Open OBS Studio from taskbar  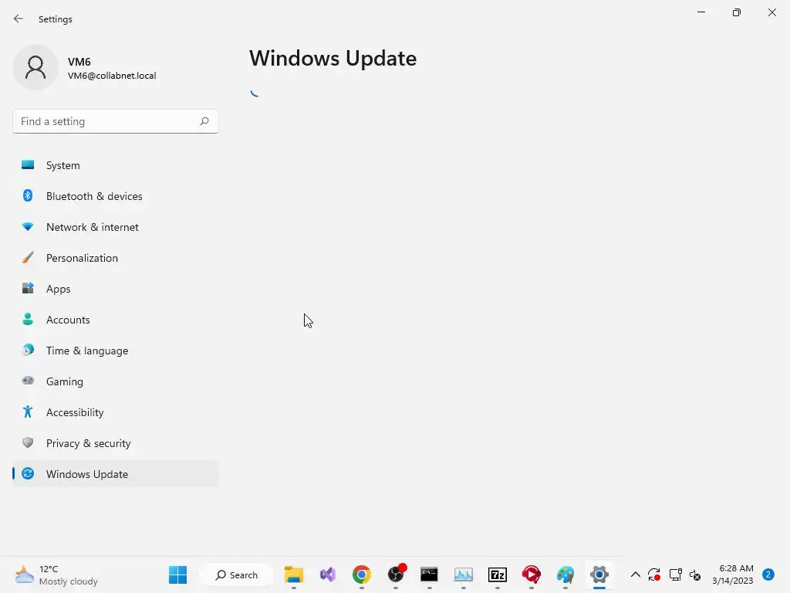396,574
